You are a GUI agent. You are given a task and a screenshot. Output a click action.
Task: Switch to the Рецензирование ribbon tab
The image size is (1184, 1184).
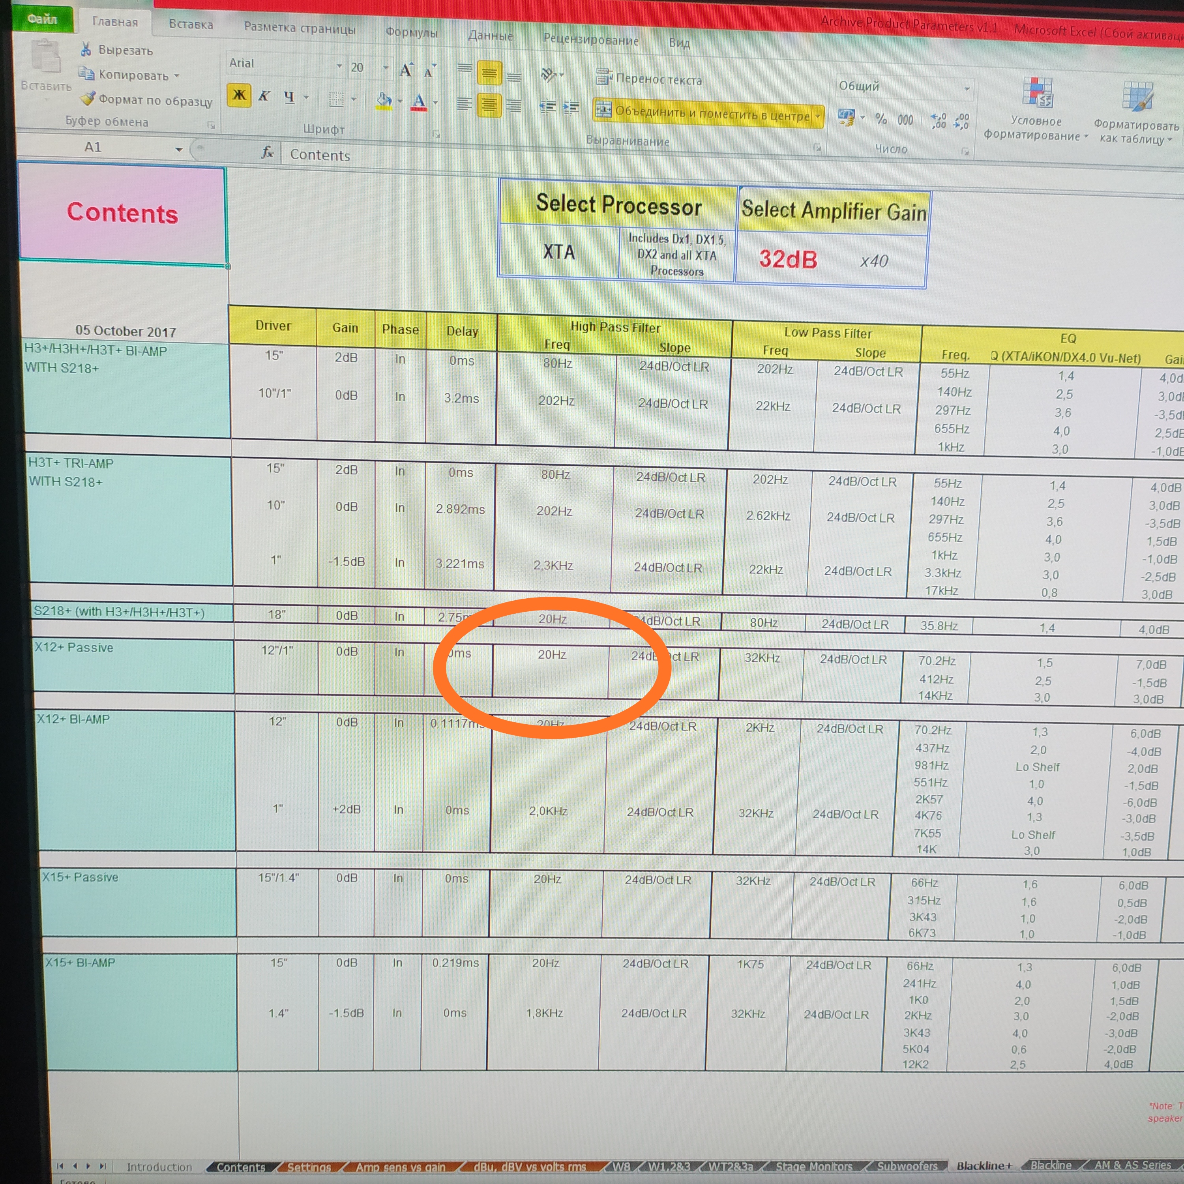591,39
